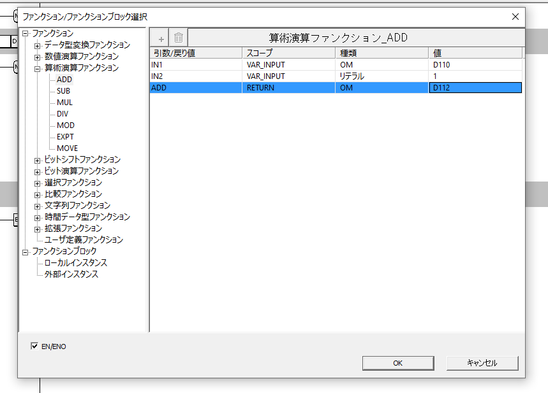This screenshot has width=548, height=393.
Task: Click the D112 value cell
Action: (475, 88)
